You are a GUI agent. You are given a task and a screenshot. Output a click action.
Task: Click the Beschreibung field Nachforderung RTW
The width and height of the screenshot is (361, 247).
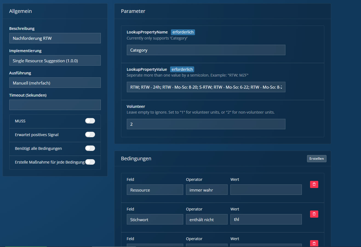pos(55,38)
